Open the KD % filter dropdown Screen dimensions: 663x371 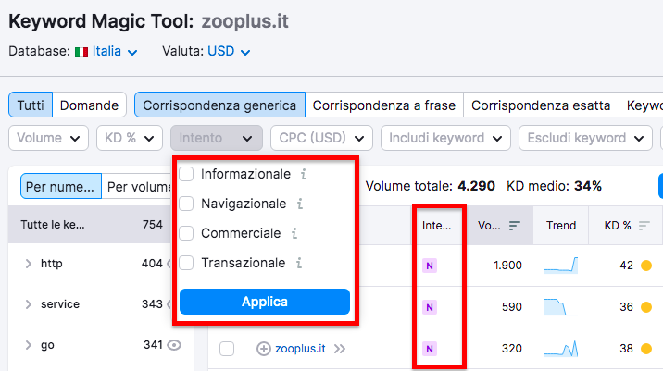[130, 138]
